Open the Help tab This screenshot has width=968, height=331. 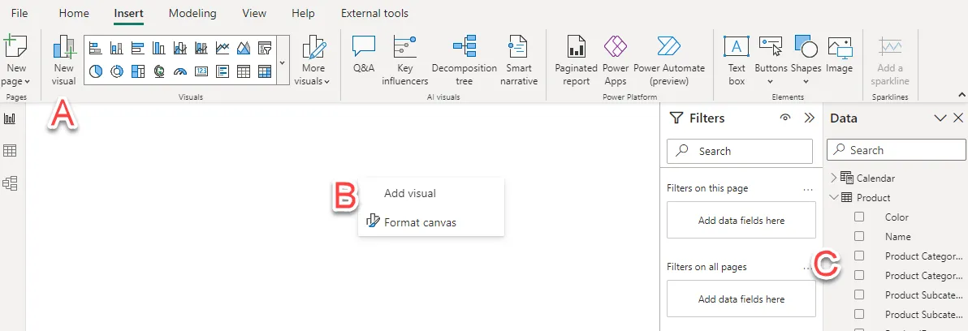pos(302,13)
